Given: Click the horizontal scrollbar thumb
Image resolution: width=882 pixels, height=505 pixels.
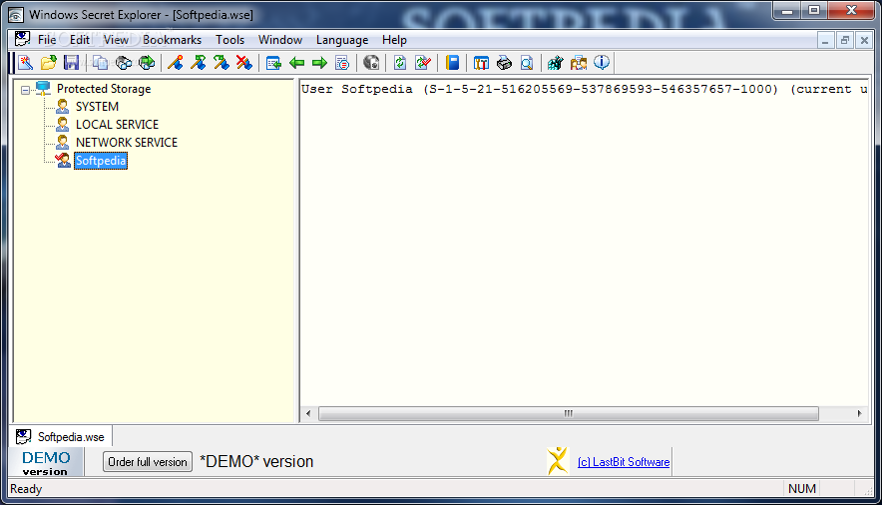Looking at the screenshot, I should (x=568, y=413).
